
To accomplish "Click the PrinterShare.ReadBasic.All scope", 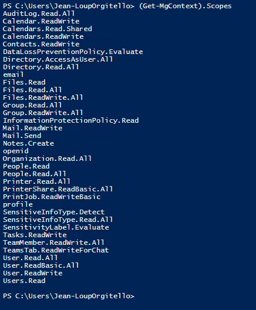I will (58, 189).
